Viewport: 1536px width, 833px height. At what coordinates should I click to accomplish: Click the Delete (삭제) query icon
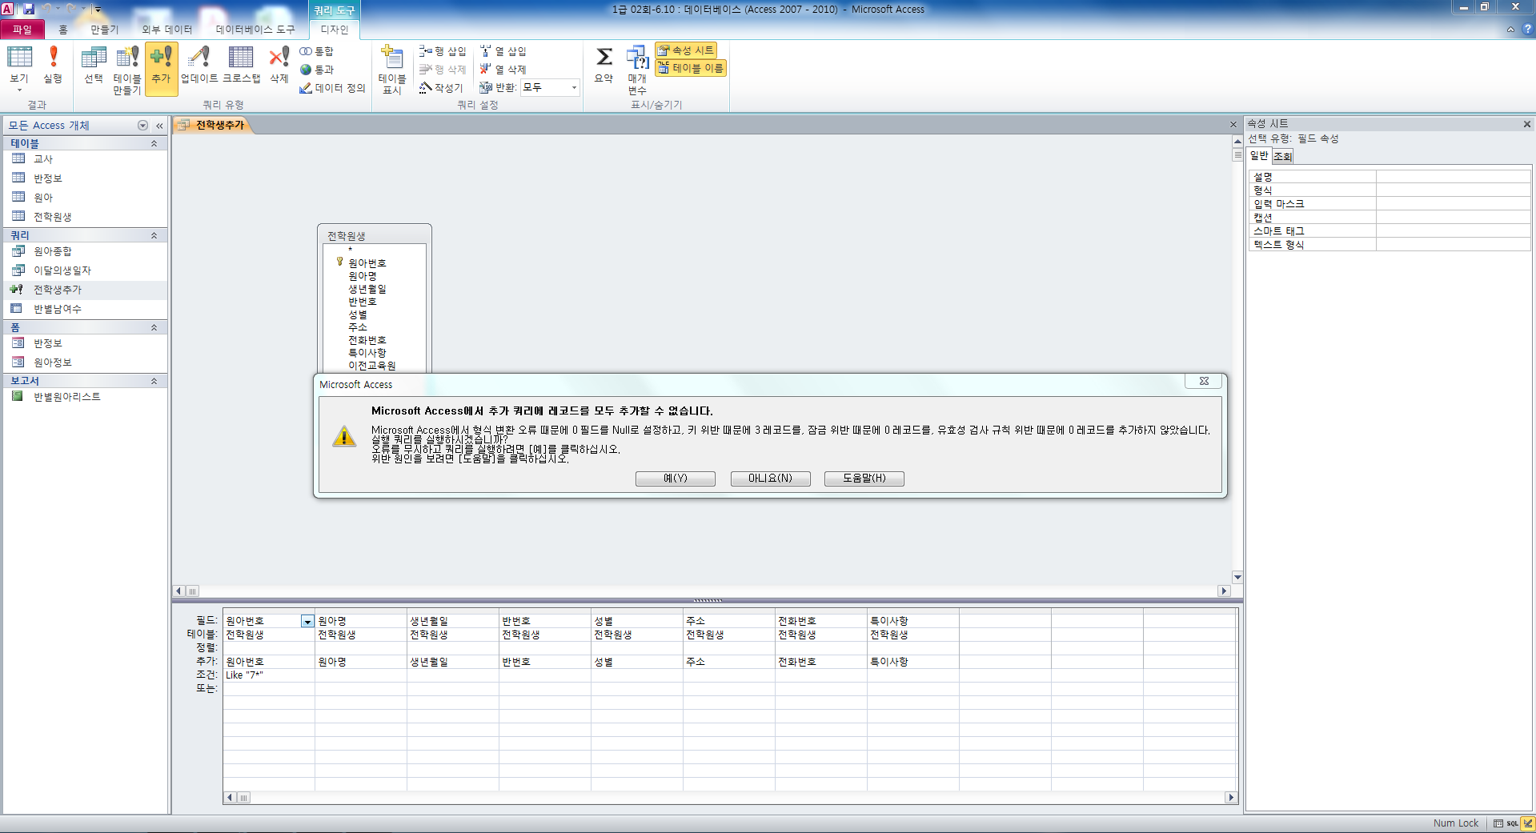pyautogui.click(x=279, y=65)
